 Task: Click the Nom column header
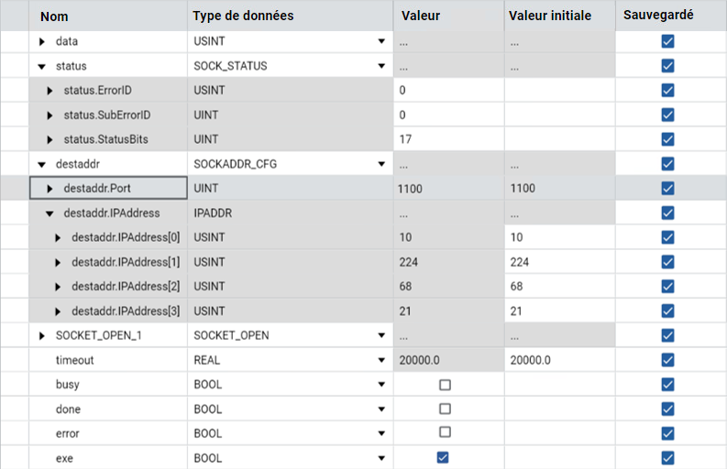pyautogui.click(x=108, y=16)
